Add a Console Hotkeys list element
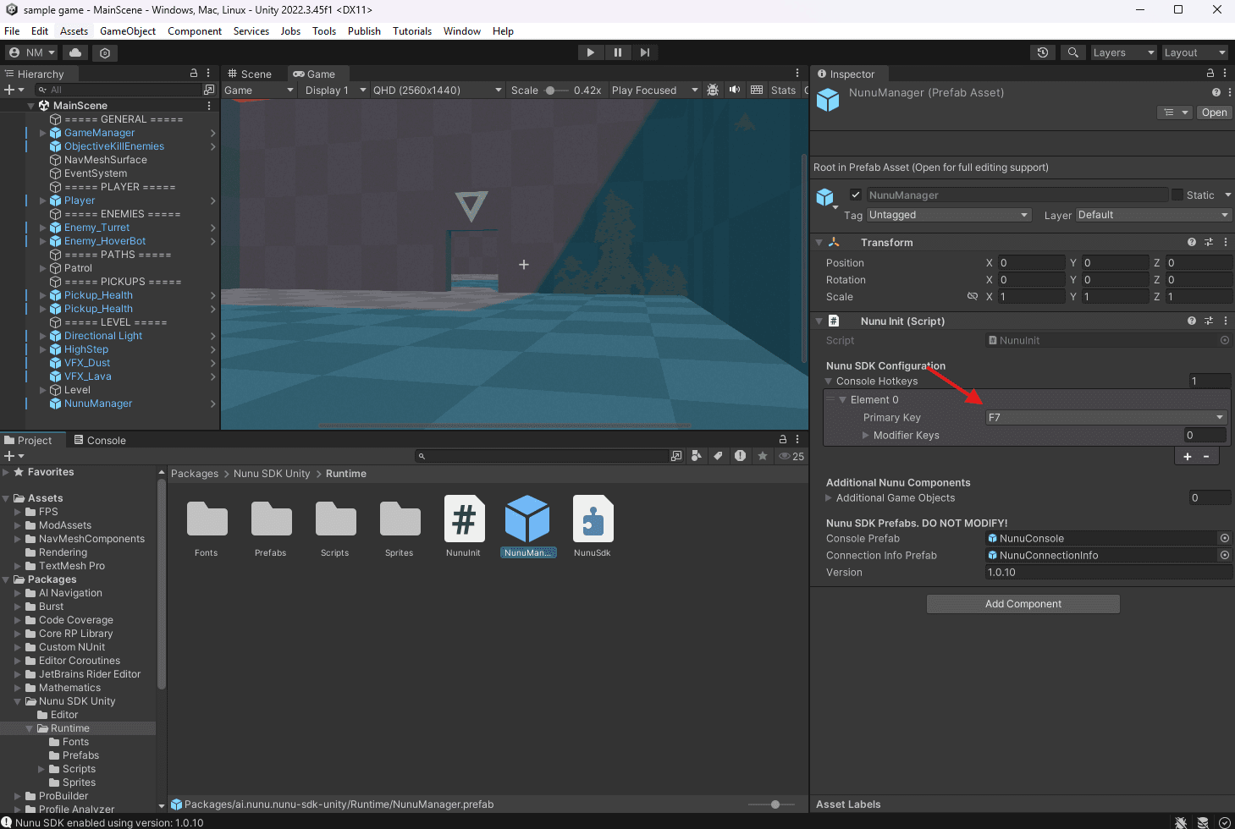 1187,456
